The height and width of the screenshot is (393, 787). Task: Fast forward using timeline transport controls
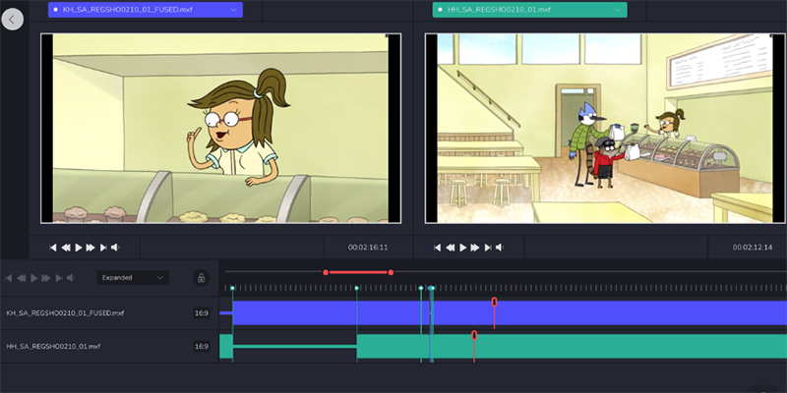tap(46, 278)
